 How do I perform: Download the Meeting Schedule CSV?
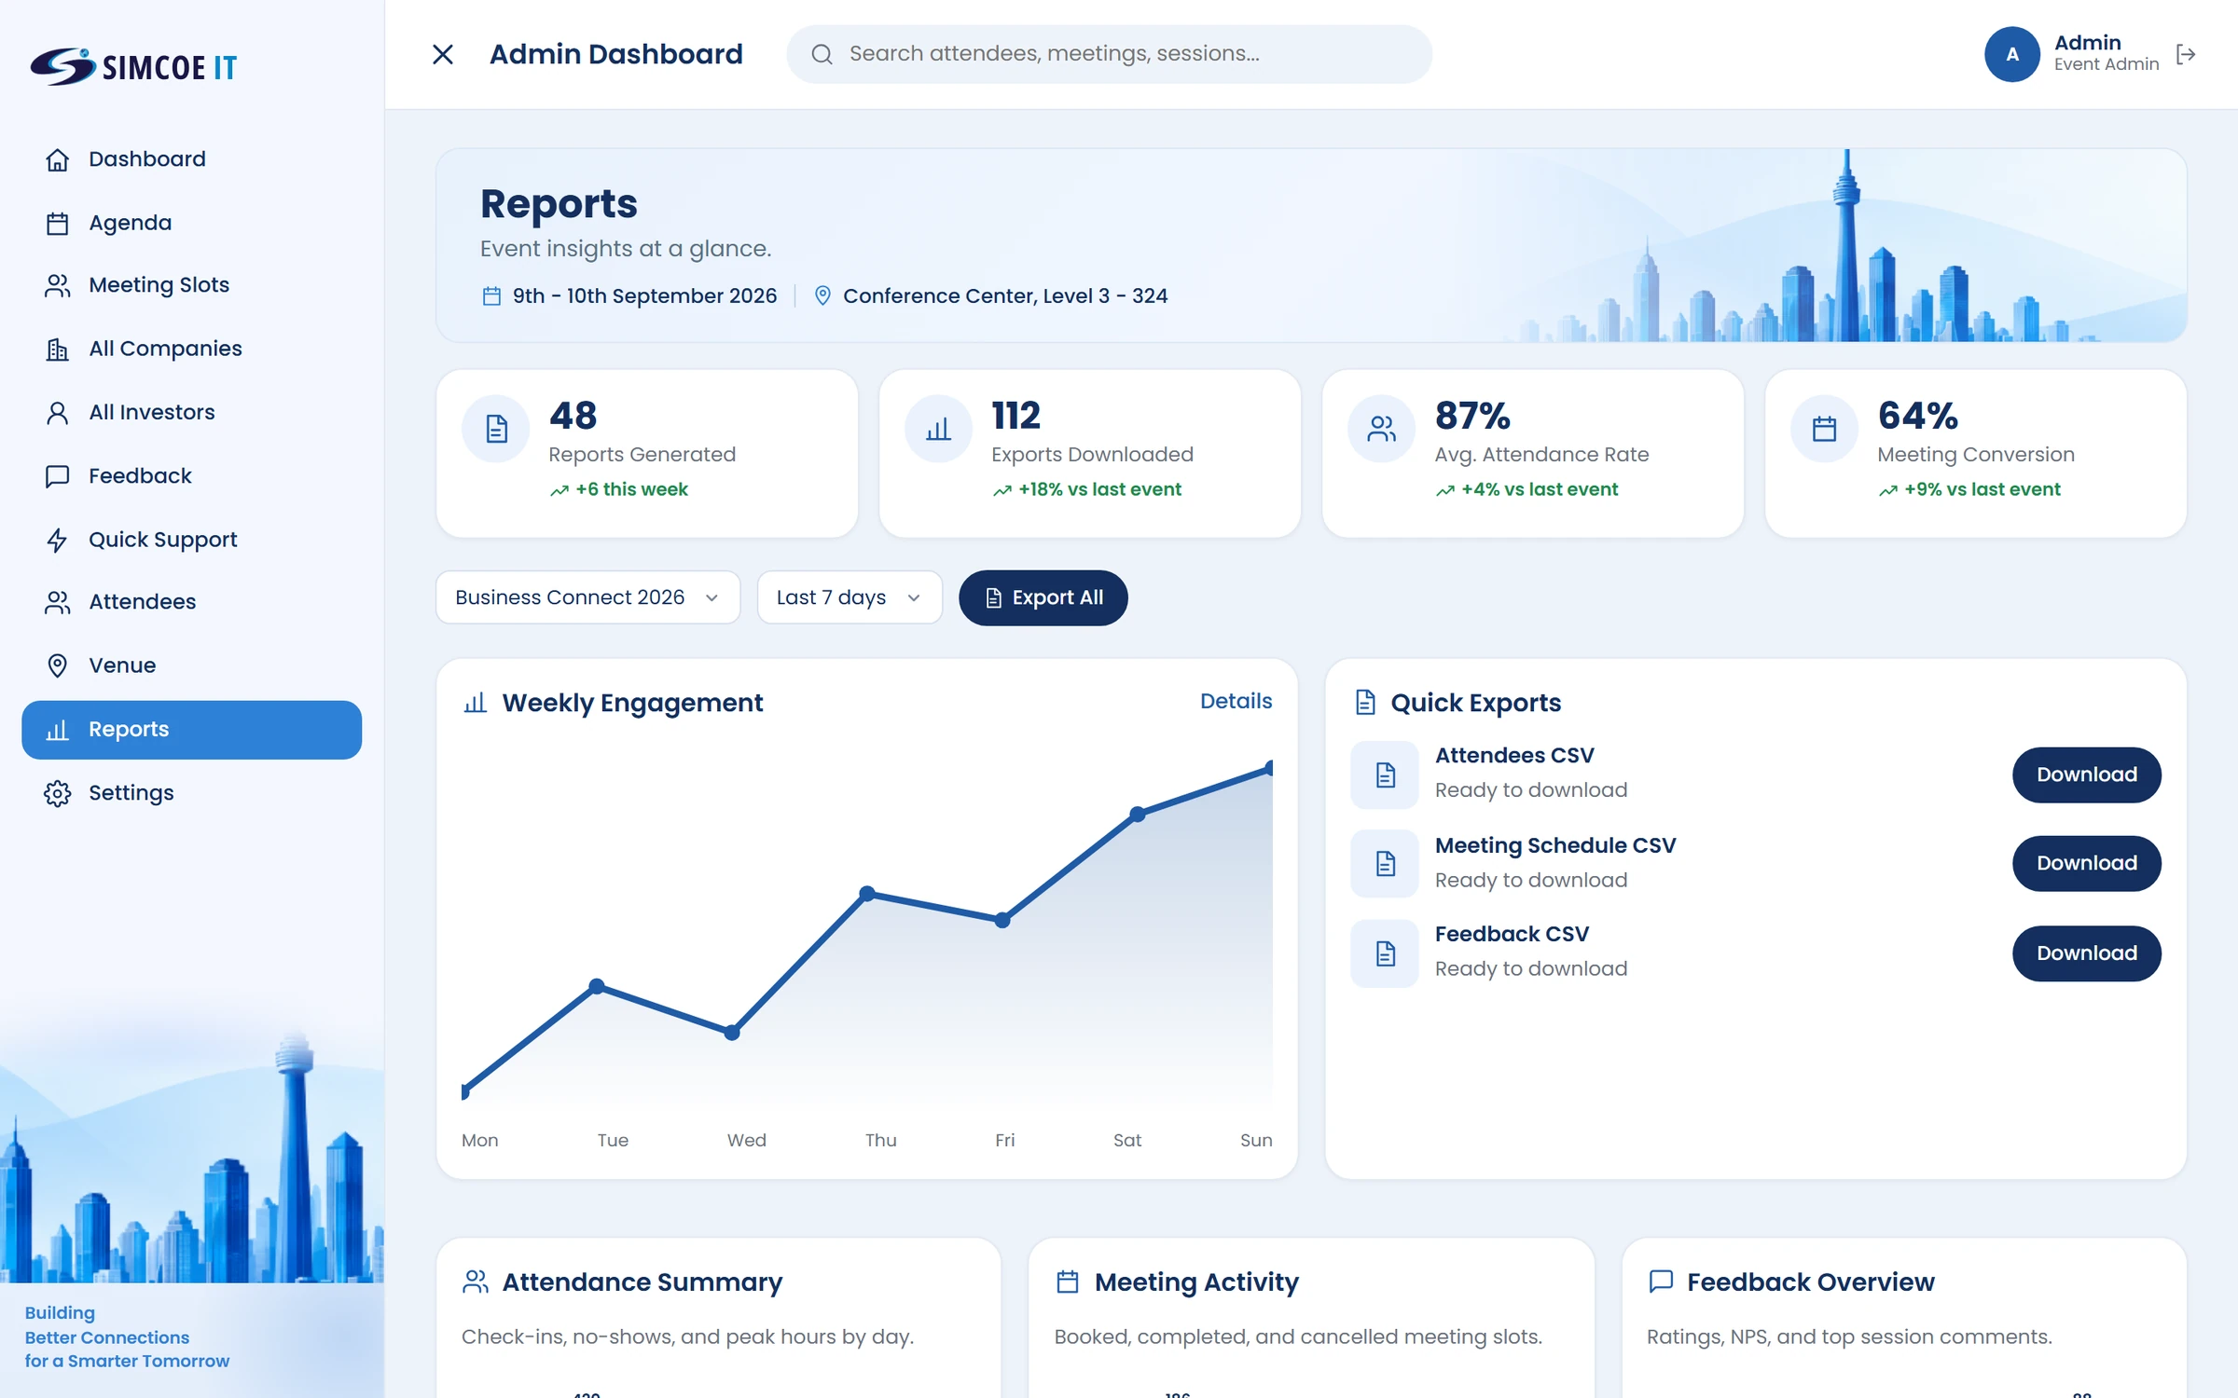(2086, 863)
